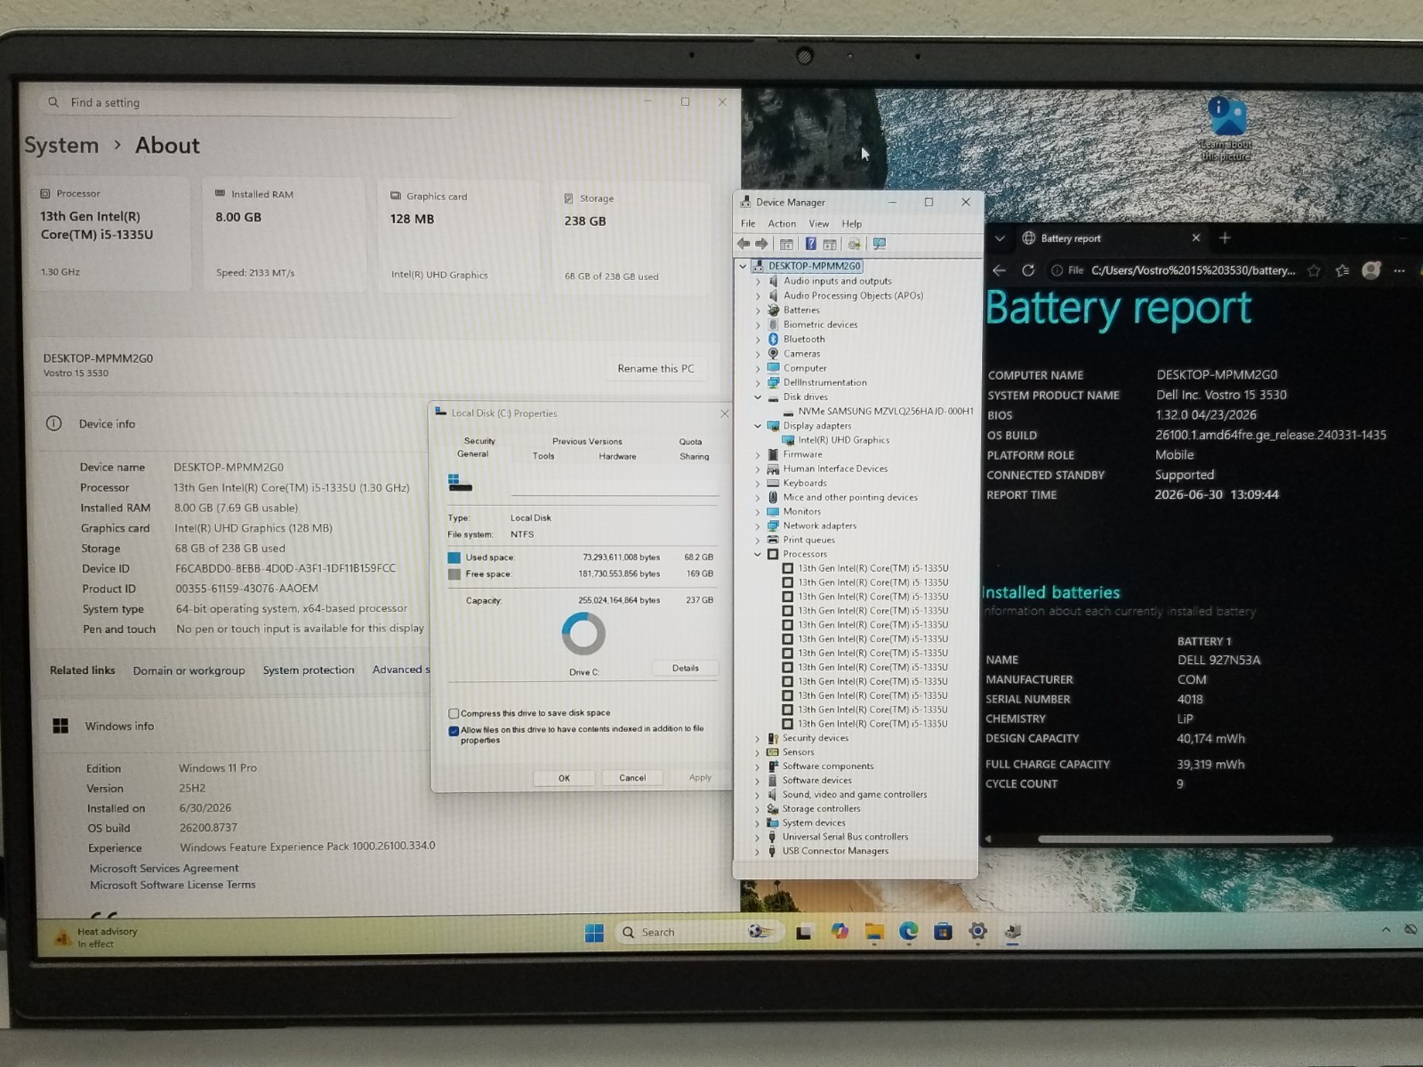The height and width of the screenshot is (1067, 1423).
Task: Click the Bluetooth category icon in device tree
Action: 773,339
